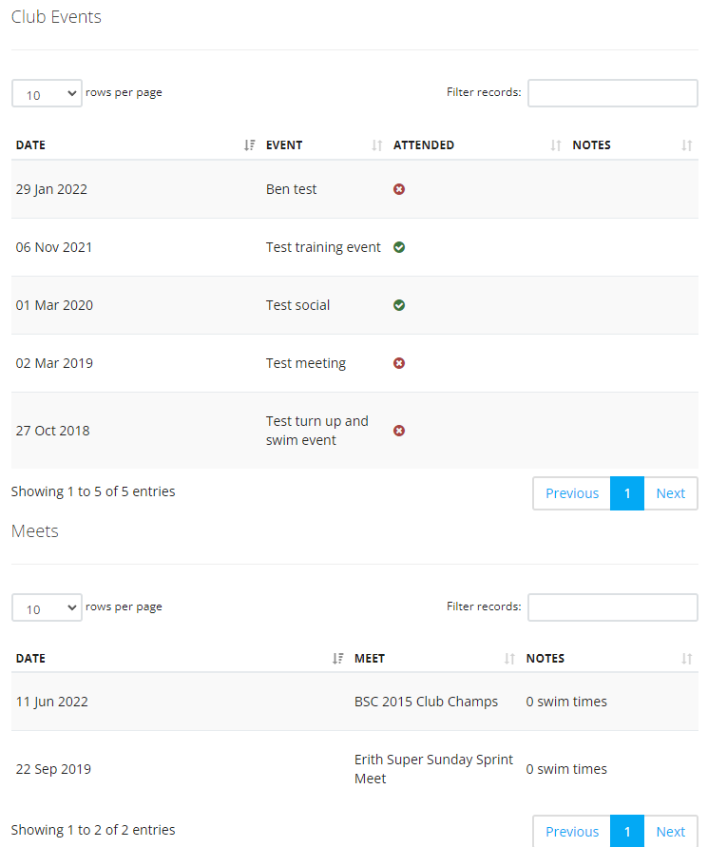Image resolution: width=708 pixels, height=847 pixels.
Task: Click red cross for Ben test attendance
Action: (x=399, y=189)
